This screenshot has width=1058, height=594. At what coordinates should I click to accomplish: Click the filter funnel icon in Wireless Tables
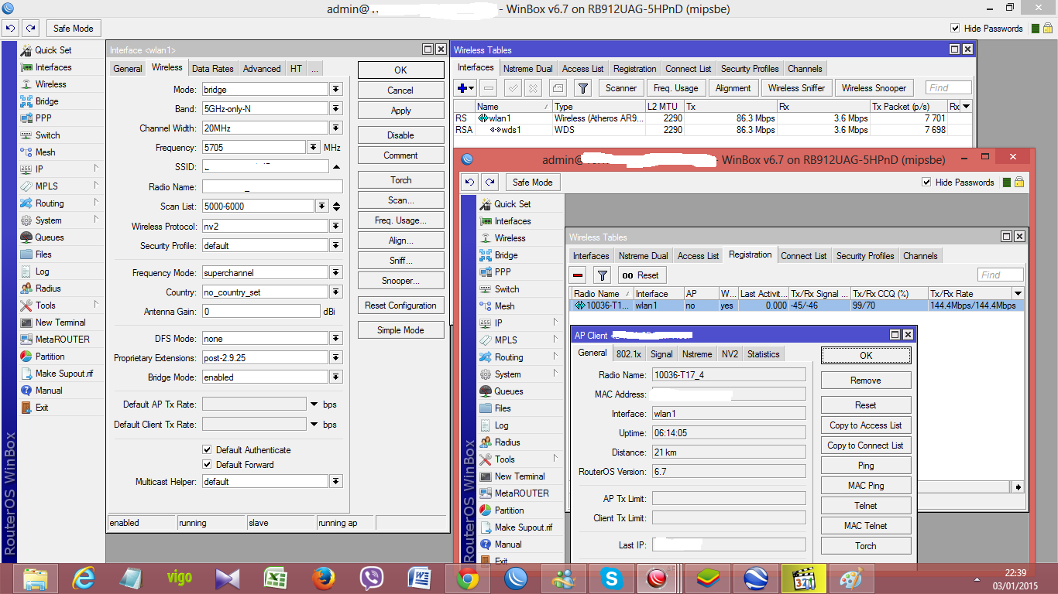[x=584, y=88]
